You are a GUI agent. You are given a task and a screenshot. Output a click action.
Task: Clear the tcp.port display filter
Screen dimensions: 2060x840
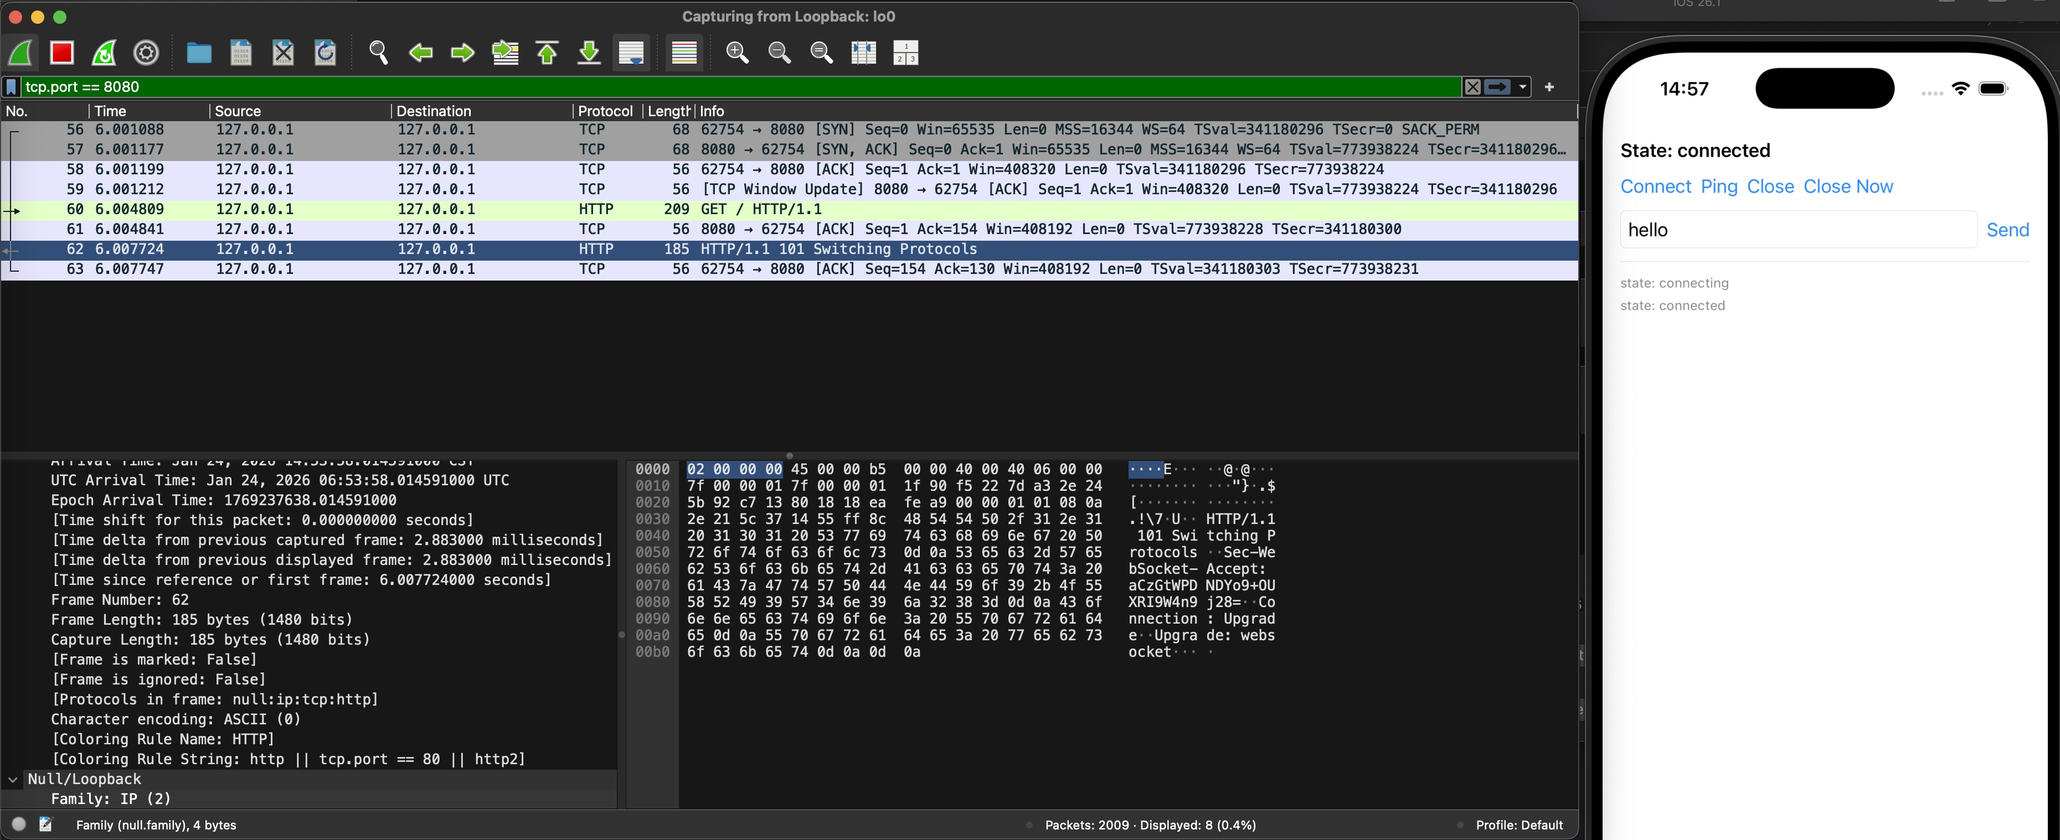(1472, 86)
